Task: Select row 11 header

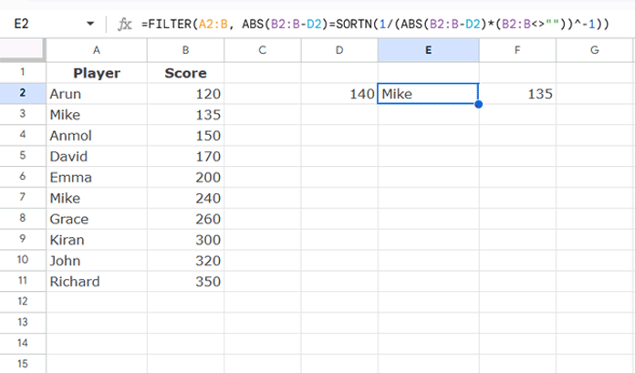Action: pos(23,282)
